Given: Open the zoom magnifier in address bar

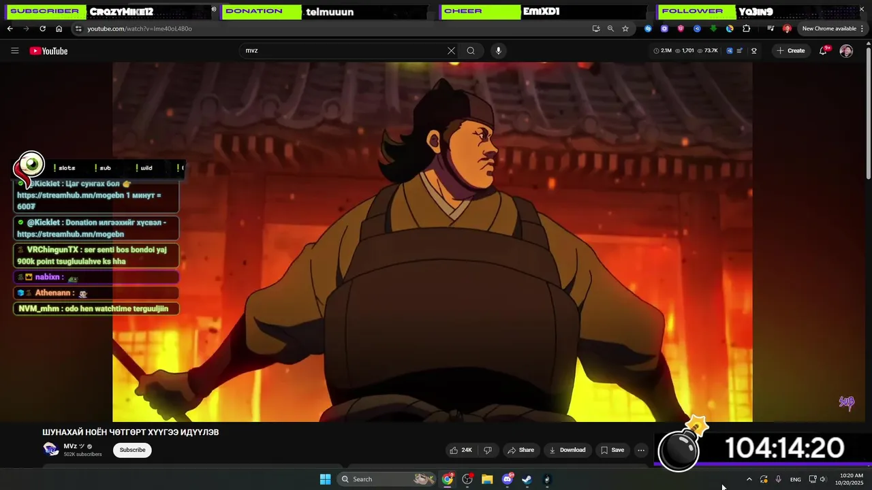Looking at the screenshot, I should [x=610, y=29].
